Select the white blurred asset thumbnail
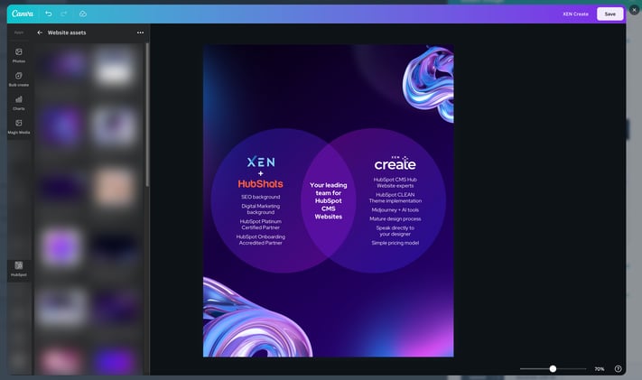This screenshot has height=380, width=642. [115, 68]
